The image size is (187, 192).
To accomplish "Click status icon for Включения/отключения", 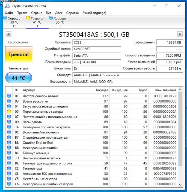I will [x=9, y=132].
